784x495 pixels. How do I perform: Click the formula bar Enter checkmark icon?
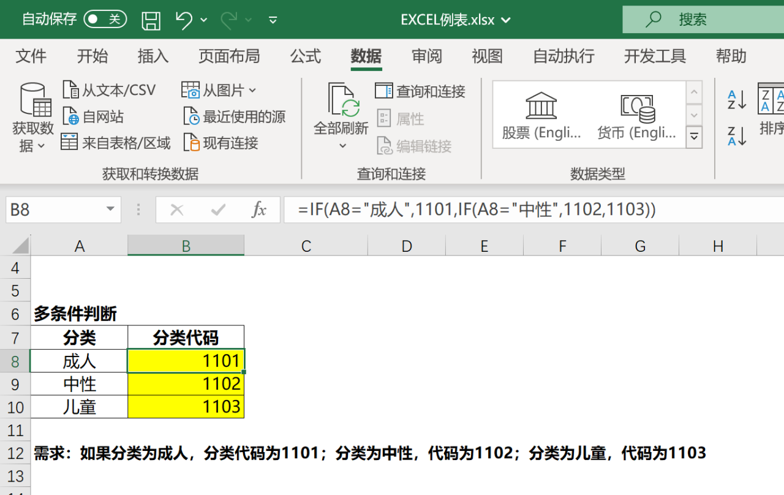point(218,210)
